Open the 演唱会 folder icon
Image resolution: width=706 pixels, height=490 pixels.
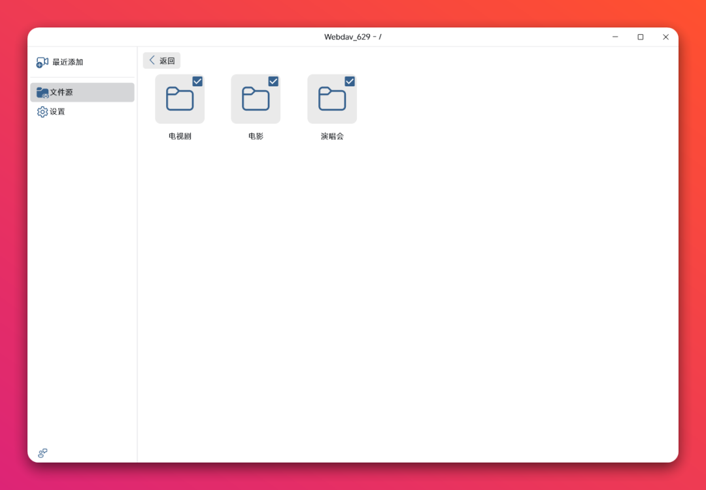point(332,99)
